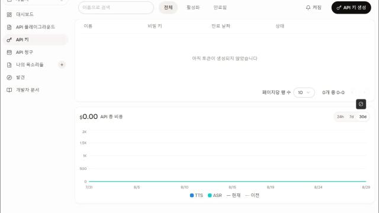Open the 대시보드 dashboard icon
379x213 pixels.
pos(9,14)
